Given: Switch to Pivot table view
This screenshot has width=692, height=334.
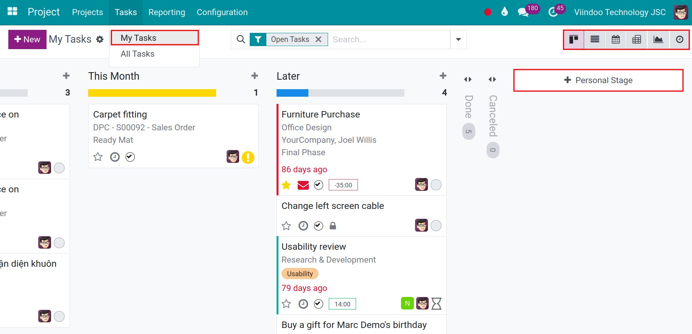Looking at the screenshot, I should (x=637, y=39).
